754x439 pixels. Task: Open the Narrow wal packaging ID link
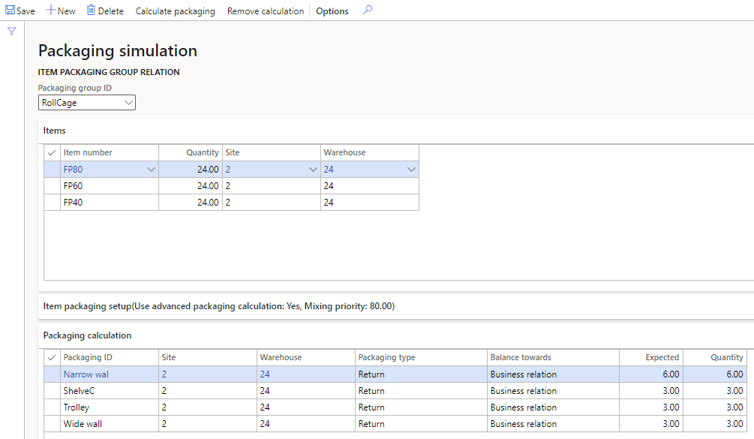click(x=86, y=374)
